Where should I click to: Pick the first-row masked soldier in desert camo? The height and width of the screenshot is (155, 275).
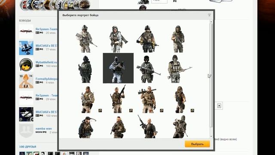tap(178, 39)
